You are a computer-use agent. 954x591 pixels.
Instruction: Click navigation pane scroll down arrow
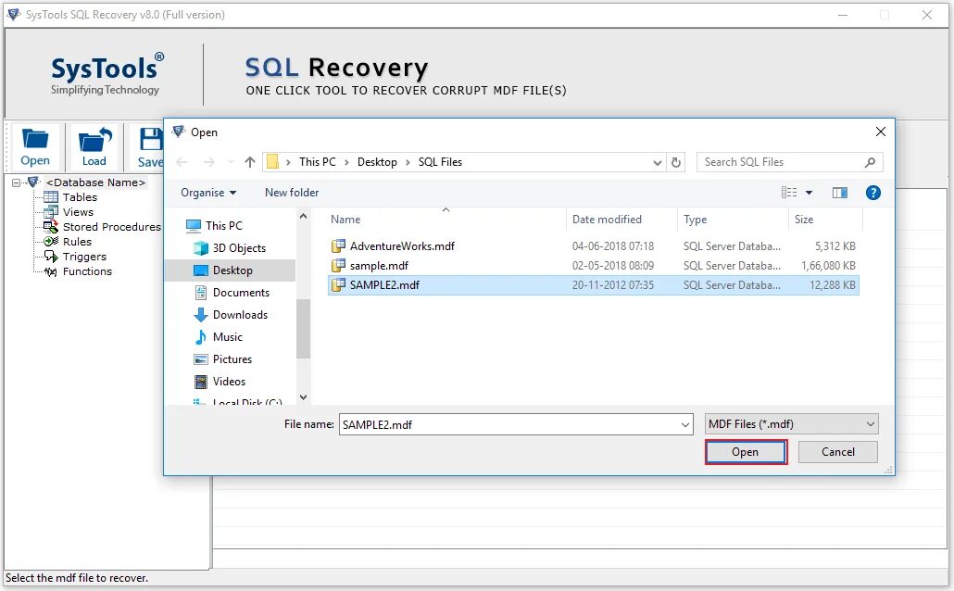click(303, 397)
